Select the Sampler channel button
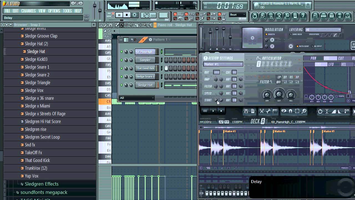The width and height of the screenshot is (355, 200). tap(145, 60)
